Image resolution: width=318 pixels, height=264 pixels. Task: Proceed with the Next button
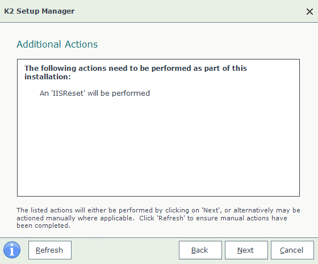click(246, 250)
